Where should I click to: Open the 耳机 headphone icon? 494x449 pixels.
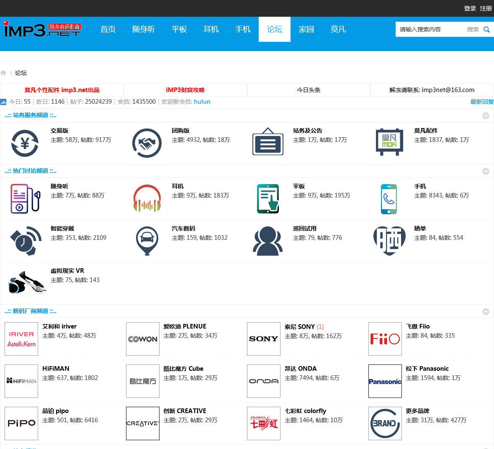coord(147,199)
